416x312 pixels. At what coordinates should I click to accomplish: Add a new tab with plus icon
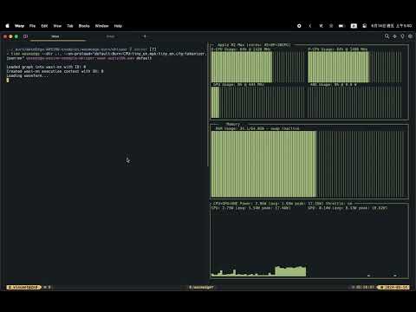tap(145, 36)
